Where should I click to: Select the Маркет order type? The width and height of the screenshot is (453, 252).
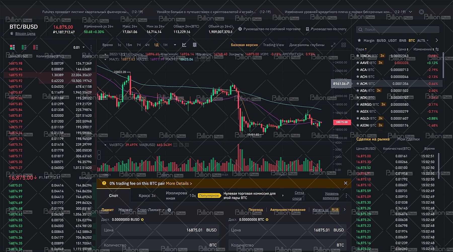coord(125,210)
